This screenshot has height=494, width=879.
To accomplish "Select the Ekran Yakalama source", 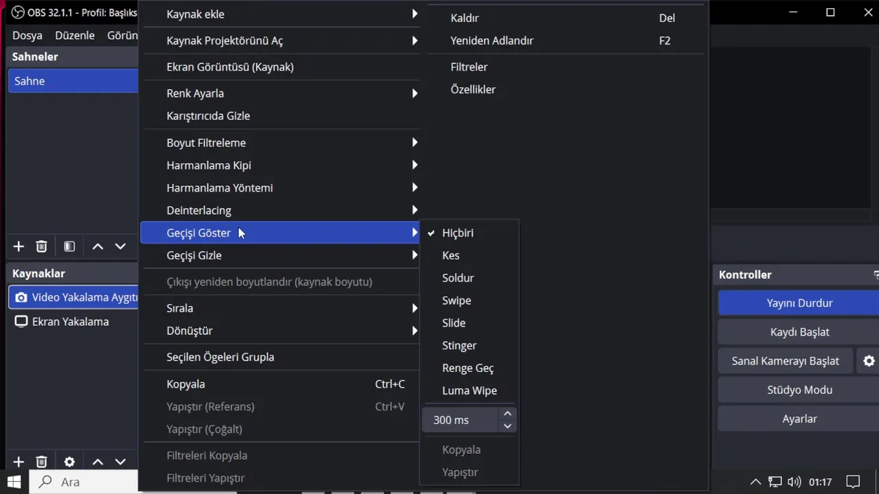I will pyautogui.click(x=70, y=322).
